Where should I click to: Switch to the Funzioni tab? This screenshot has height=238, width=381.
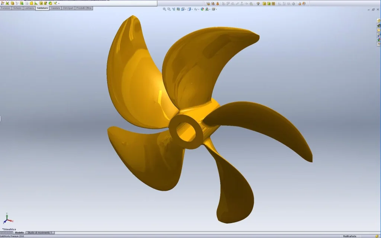(6, 8)
